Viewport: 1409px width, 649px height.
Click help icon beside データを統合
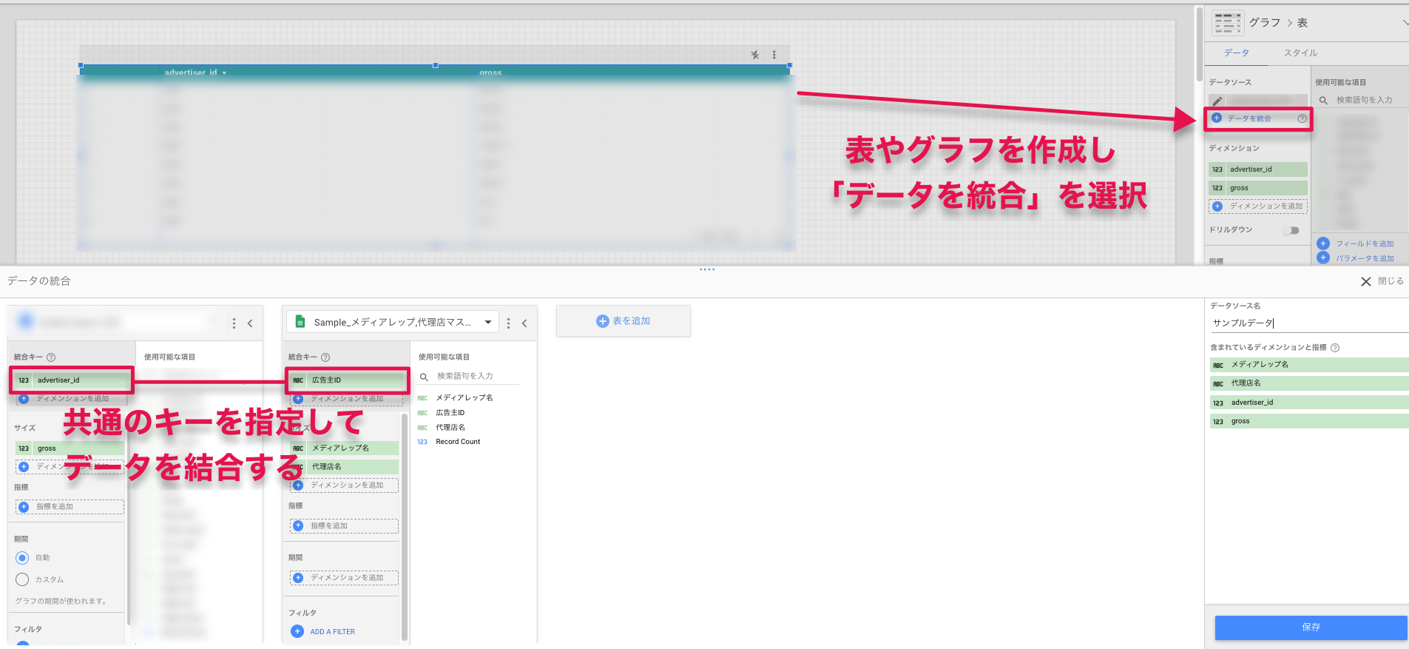[x=1302, y=118]
